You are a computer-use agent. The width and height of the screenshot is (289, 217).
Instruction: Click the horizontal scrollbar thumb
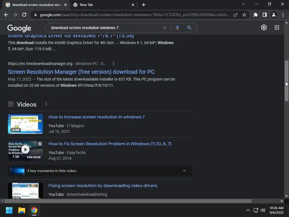(x=128, y=201)
